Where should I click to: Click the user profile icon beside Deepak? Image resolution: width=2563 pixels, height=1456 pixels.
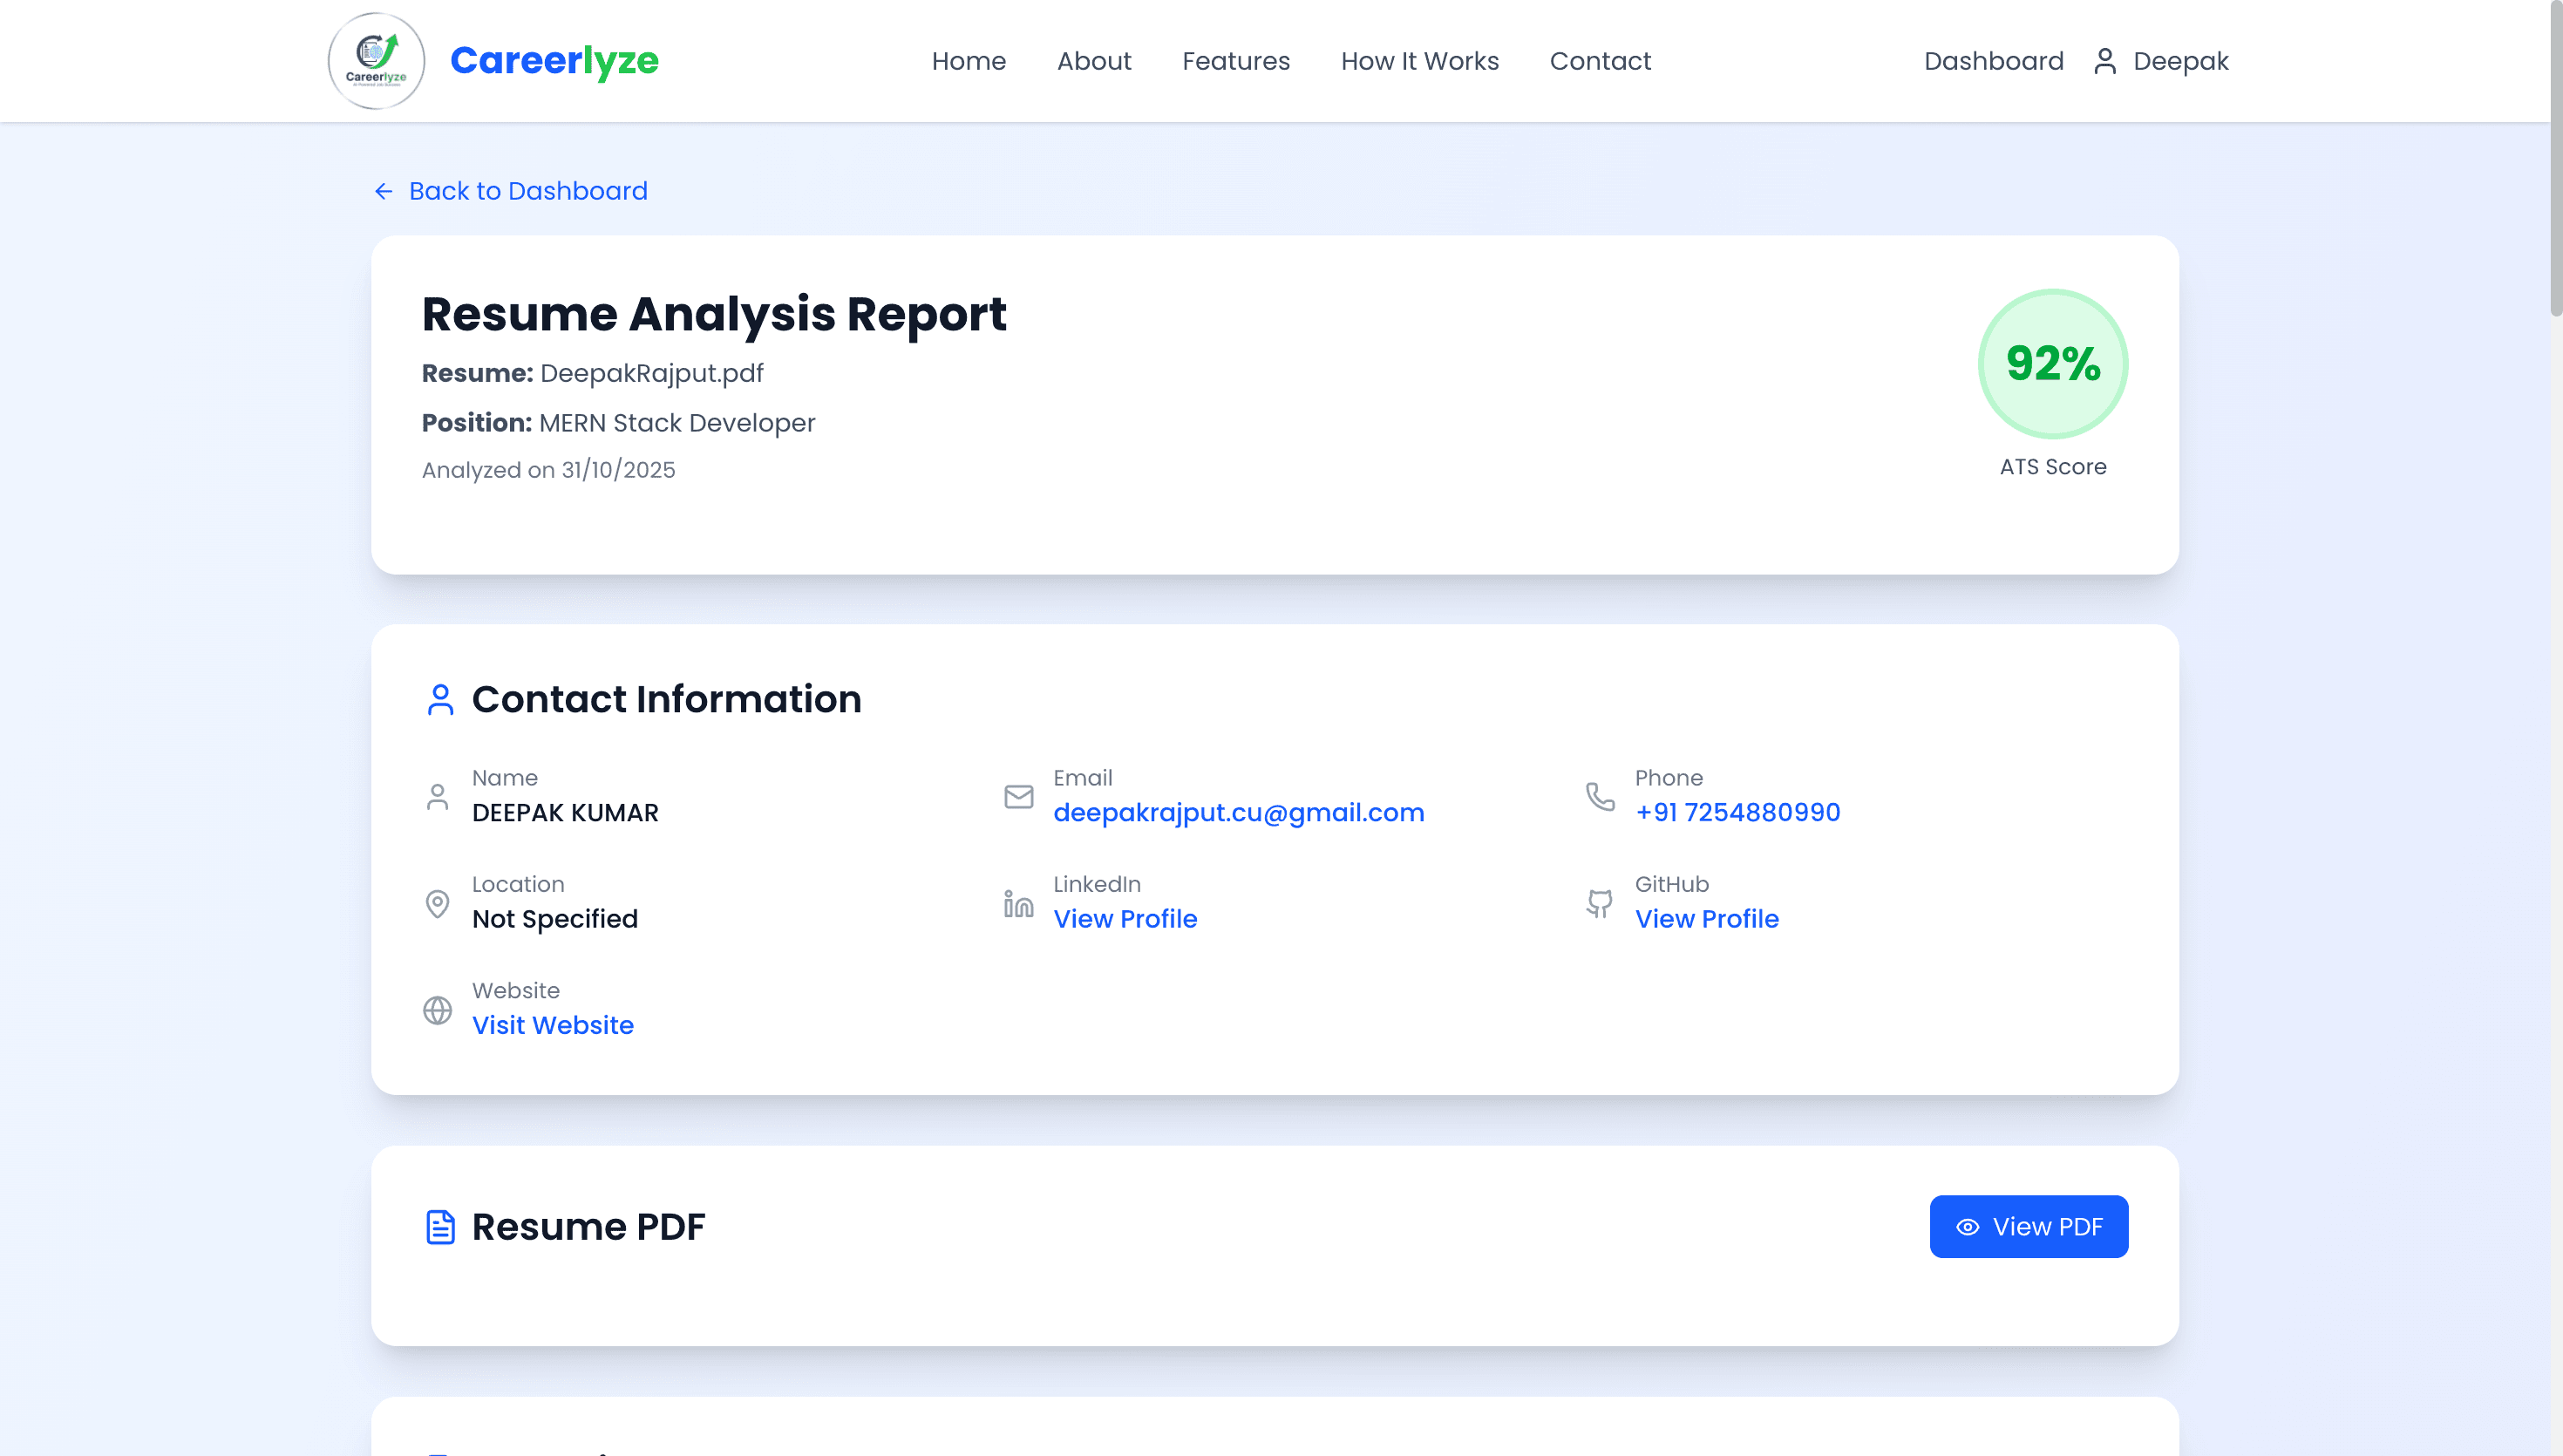pyautogui.click(x=2106, y=60)
